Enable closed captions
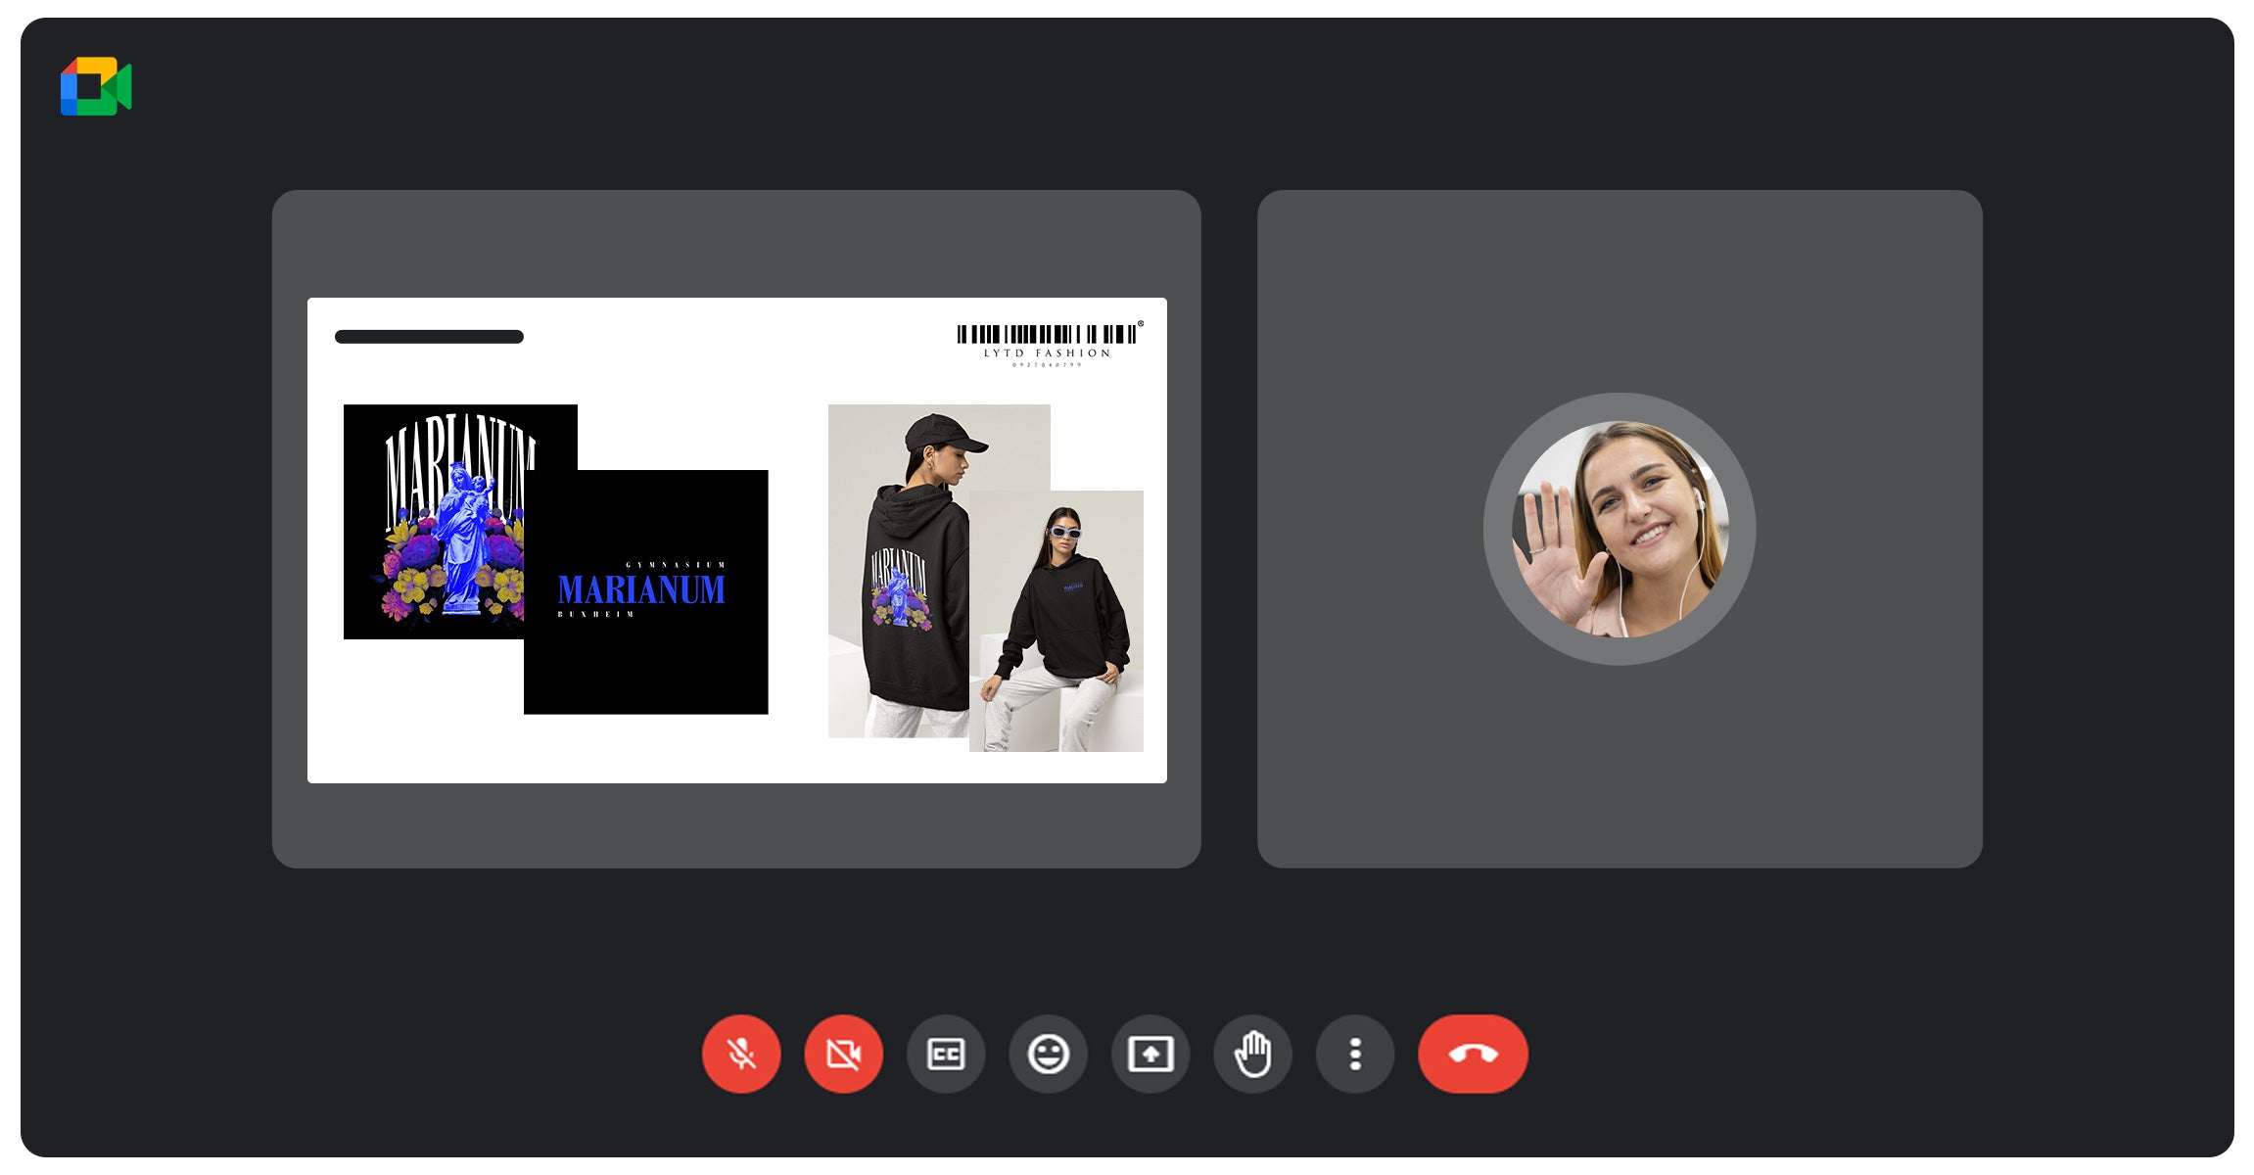 [946, 1054]
